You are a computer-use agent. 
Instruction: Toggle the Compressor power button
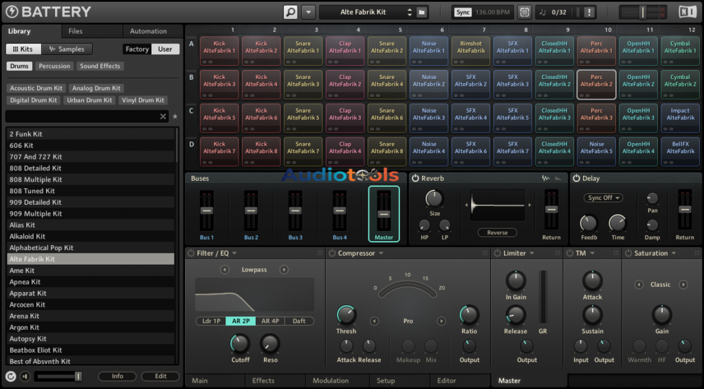[332, 253]
